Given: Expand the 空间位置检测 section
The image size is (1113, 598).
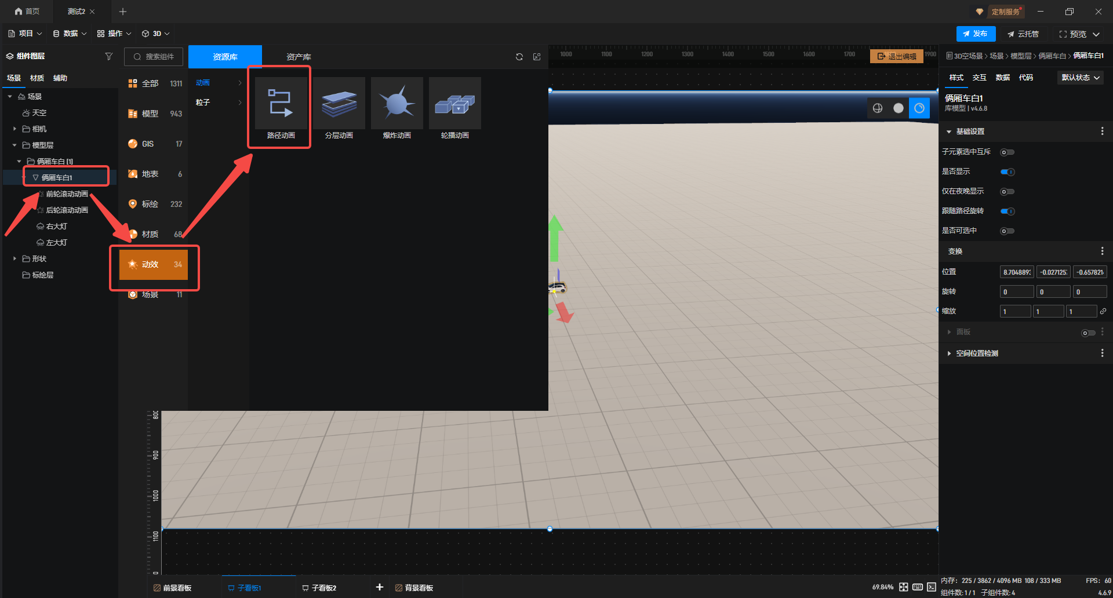Looking at the screenshot, I should pyautogui.click(x=977, y=353).
